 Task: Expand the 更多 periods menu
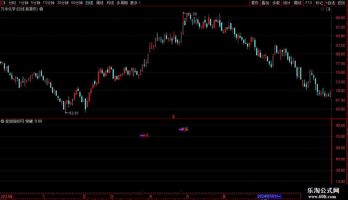pyautogui.click(x=136, y=3)
